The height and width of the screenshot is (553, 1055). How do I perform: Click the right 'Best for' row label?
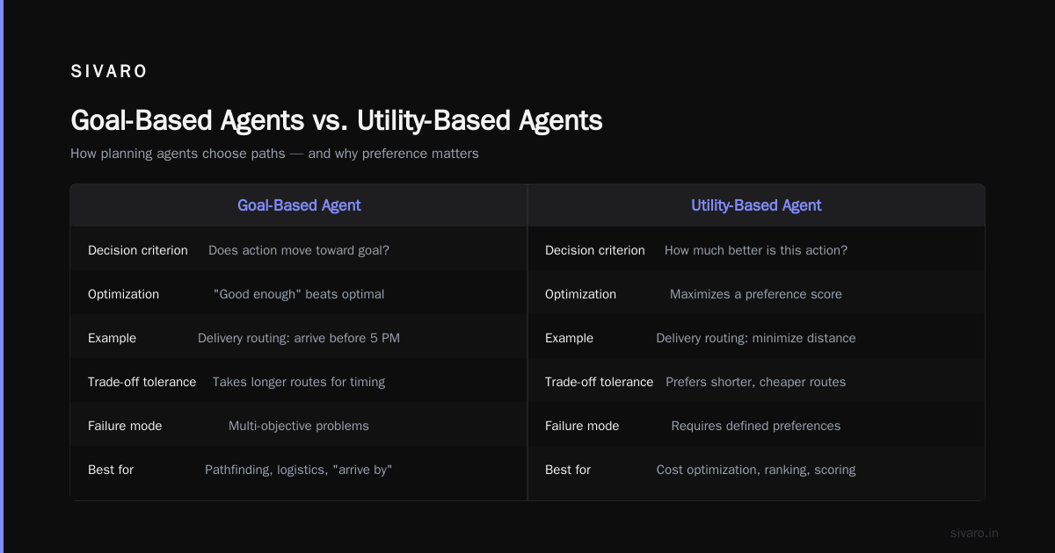pos(568,470)
